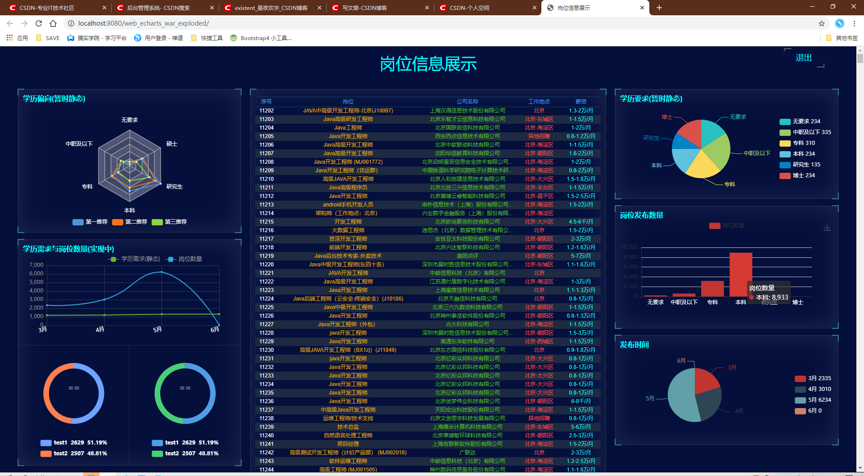Toggle 无要求 234 pie legend item
Image resolution: width=864 pixels, height=476 pixels.
800,121
